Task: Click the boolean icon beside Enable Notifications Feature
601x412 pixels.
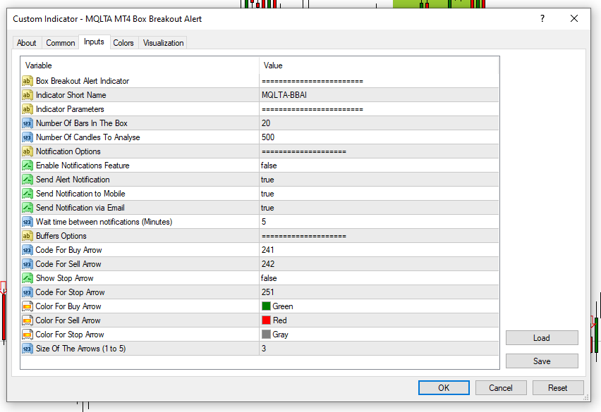Action: 28,166
